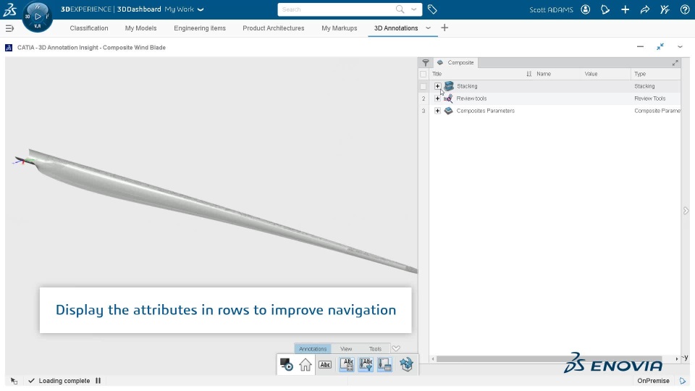Open the widget menu chevron at top right
The height and width of the screenshot is (391, 695).
(x=680, y=46)
